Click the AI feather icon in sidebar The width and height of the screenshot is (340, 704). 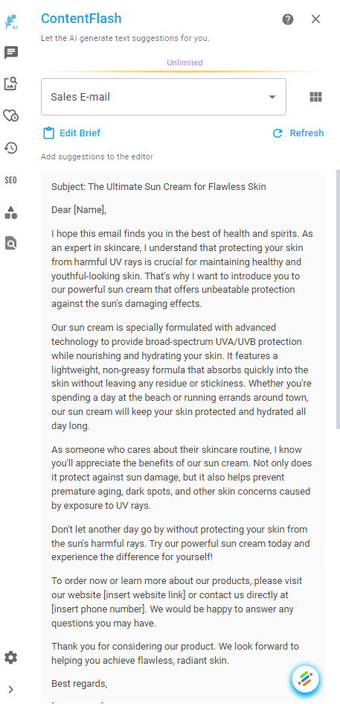[x=10, y=22]
